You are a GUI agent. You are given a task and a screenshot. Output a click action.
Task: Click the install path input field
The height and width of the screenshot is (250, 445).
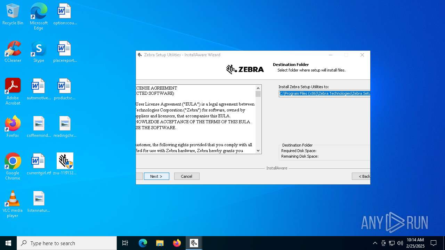[x=324, y=93]
